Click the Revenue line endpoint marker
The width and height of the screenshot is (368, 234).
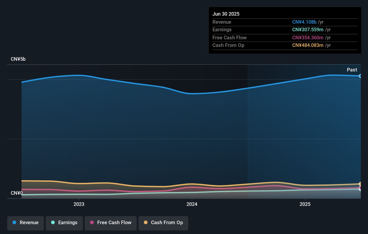tap(360, 76)
